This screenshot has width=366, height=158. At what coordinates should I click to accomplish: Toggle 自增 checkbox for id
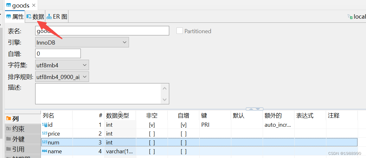[x=184, y=125]
